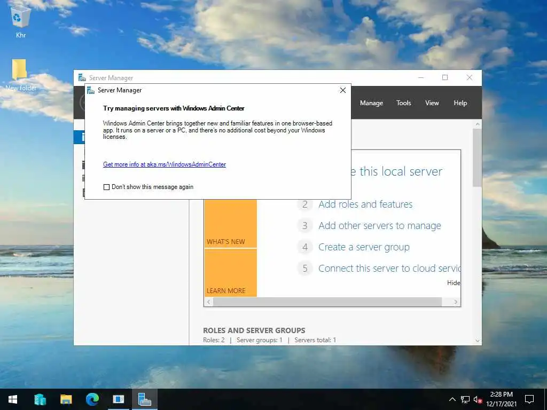Open the network status tray icon

(465, 399)
